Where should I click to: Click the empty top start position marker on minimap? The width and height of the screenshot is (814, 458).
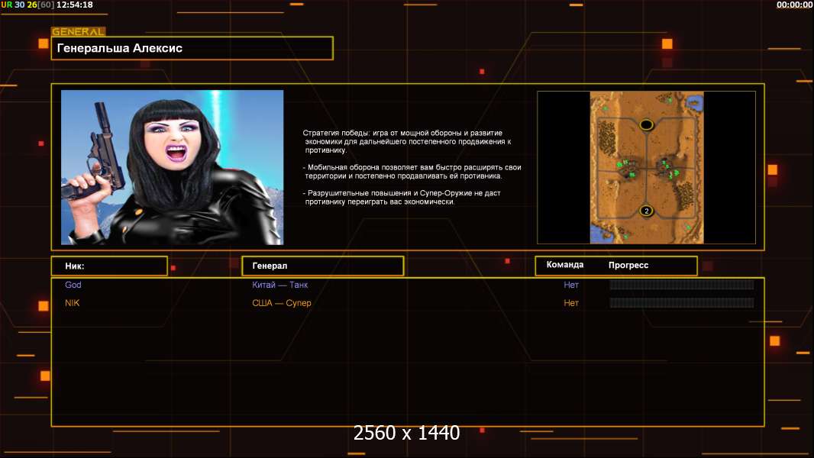[646, 124]
